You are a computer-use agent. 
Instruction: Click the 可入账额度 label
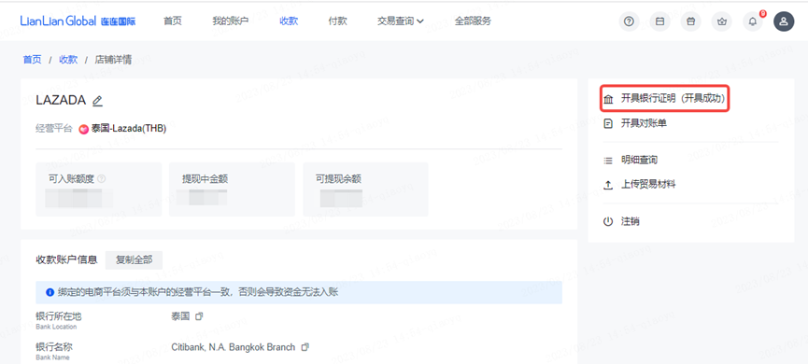(x=71, y=178)
